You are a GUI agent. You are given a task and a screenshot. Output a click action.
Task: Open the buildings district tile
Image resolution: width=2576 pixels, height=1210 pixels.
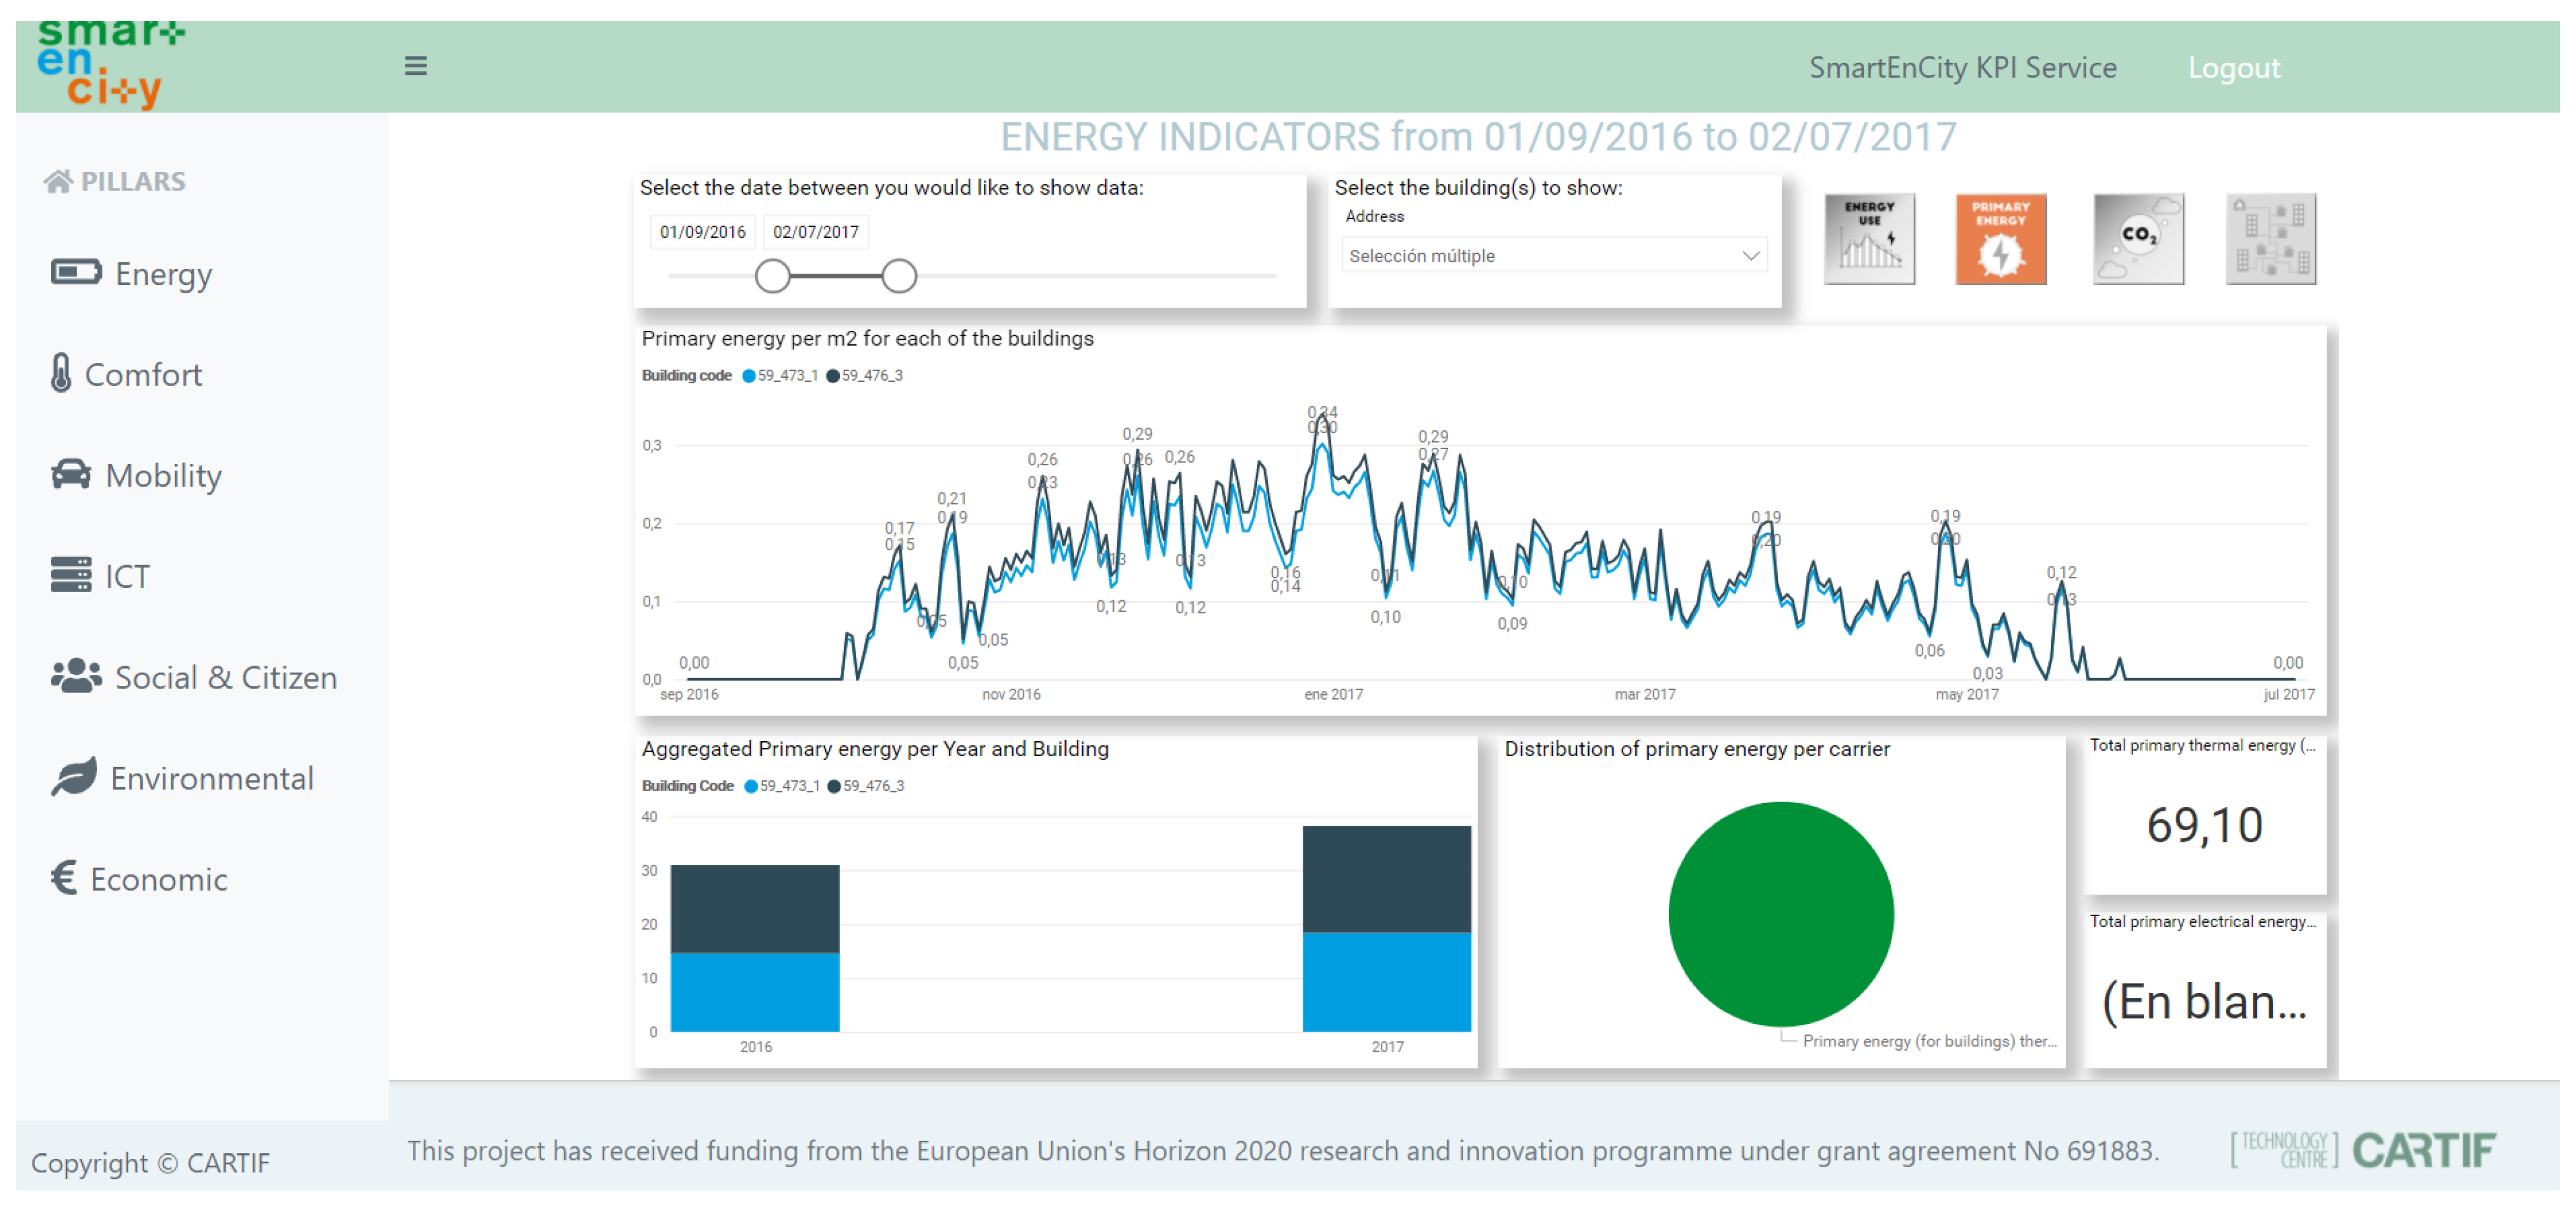pyautogui.click(x=2270, y=239)
